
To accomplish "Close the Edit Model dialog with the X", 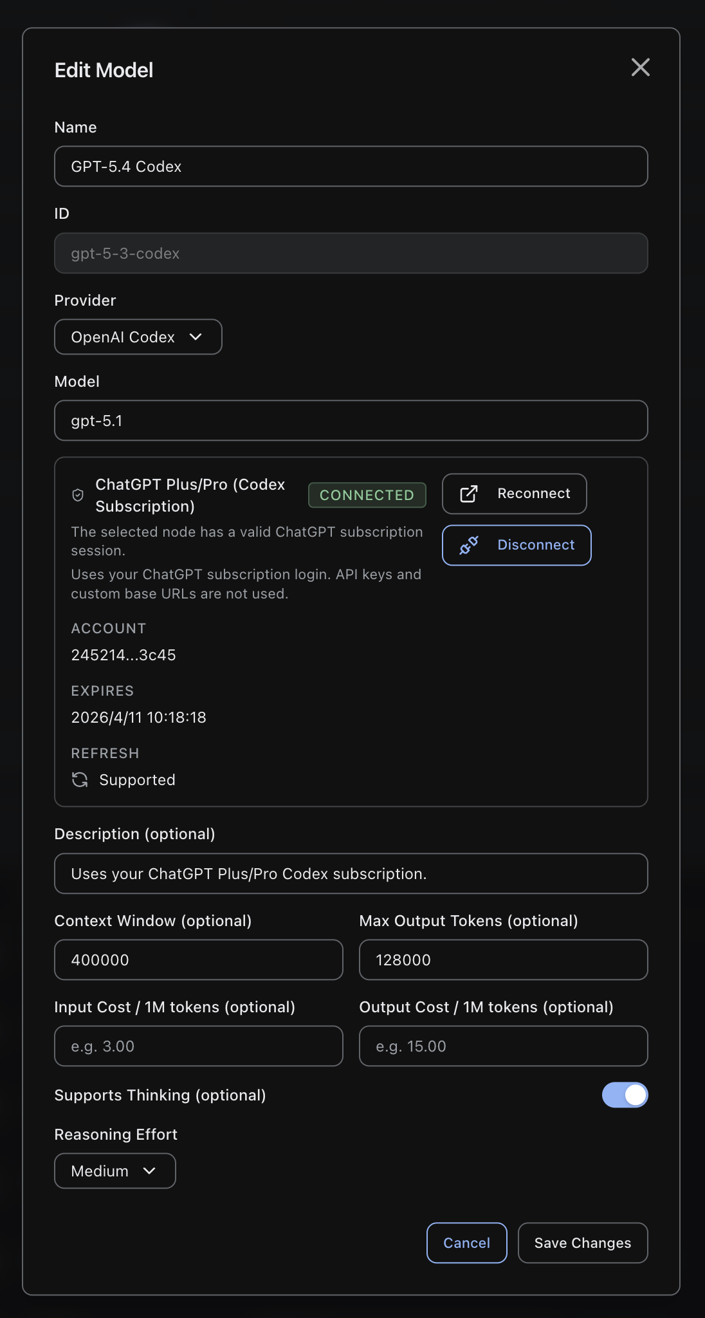I will (641, 68).
